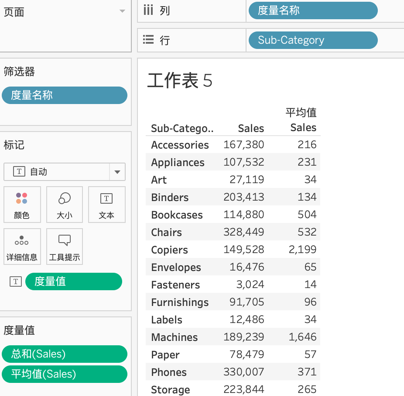Open the 自动 mark type dropdown
The image size is (404, 396).
pos(117,171)
